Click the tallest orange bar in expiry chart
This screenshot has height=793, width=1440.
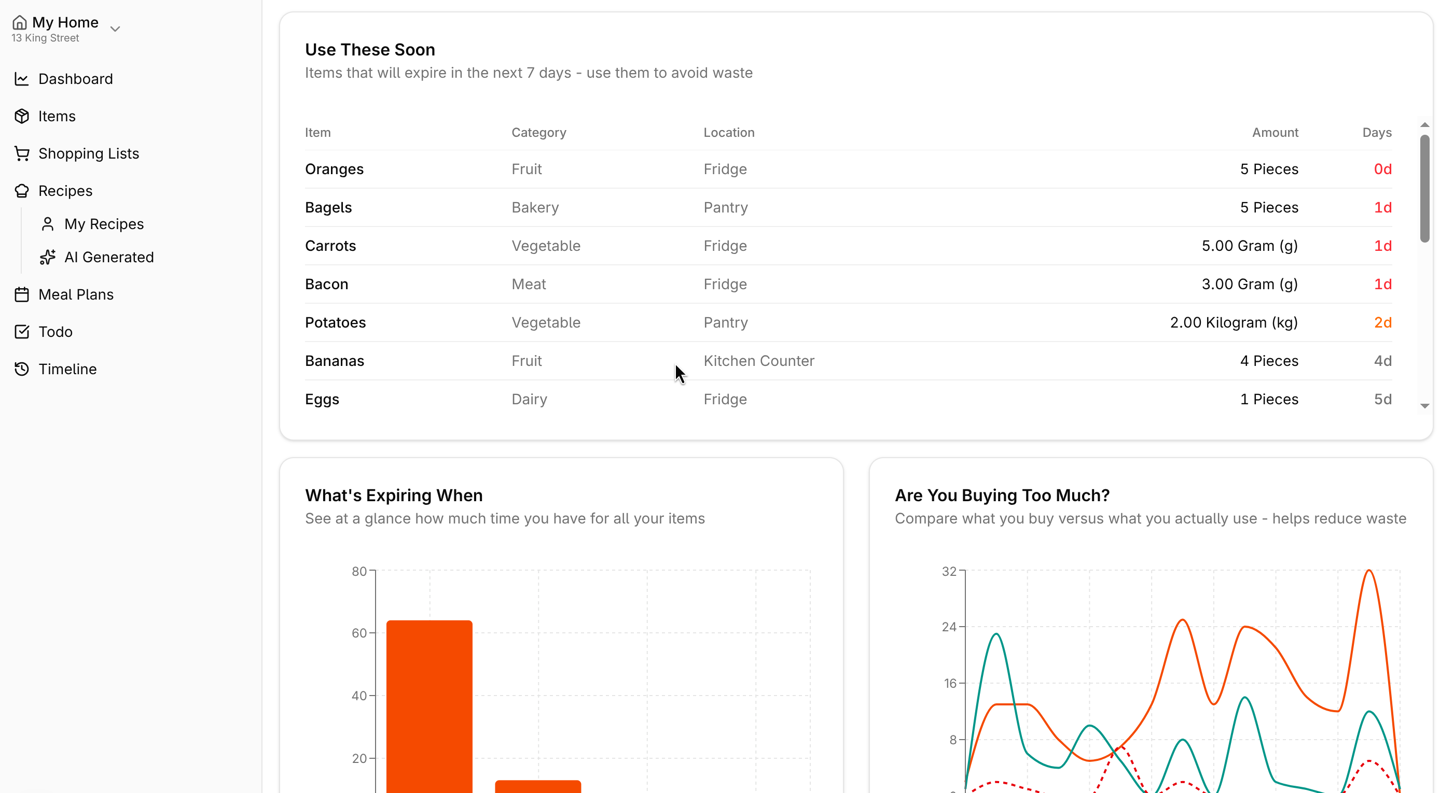click(429, 704)
